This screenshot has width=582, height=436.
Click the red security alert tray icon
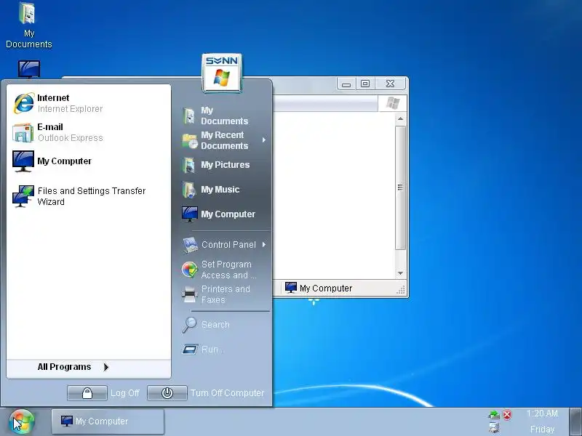(x=507, y=414)
